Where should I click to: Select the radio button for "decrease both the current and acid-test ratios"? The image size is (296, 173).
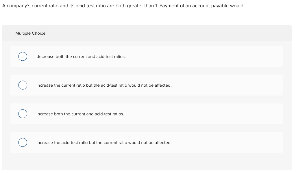point(23,56)
